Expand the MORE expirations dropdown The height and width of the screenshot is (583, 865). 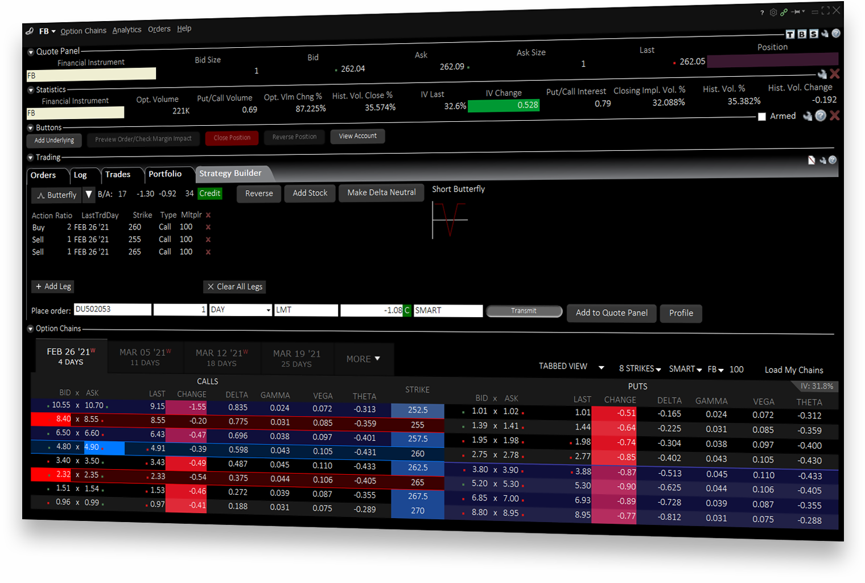[364, 359]
